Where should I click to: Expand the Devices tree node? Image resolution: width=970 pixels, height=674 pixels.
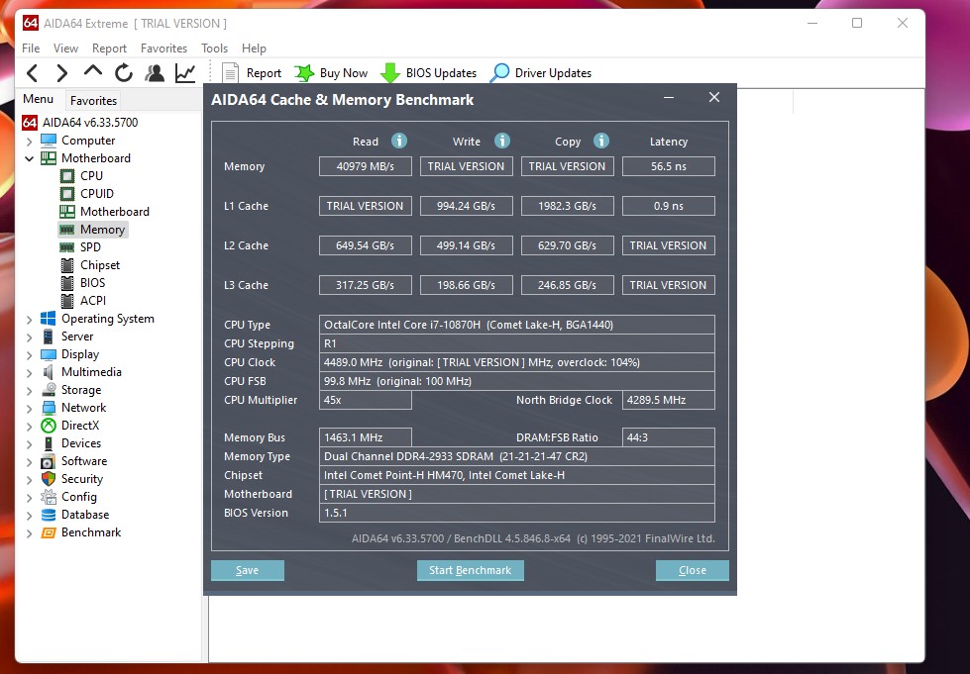click(x=29, y=444)
